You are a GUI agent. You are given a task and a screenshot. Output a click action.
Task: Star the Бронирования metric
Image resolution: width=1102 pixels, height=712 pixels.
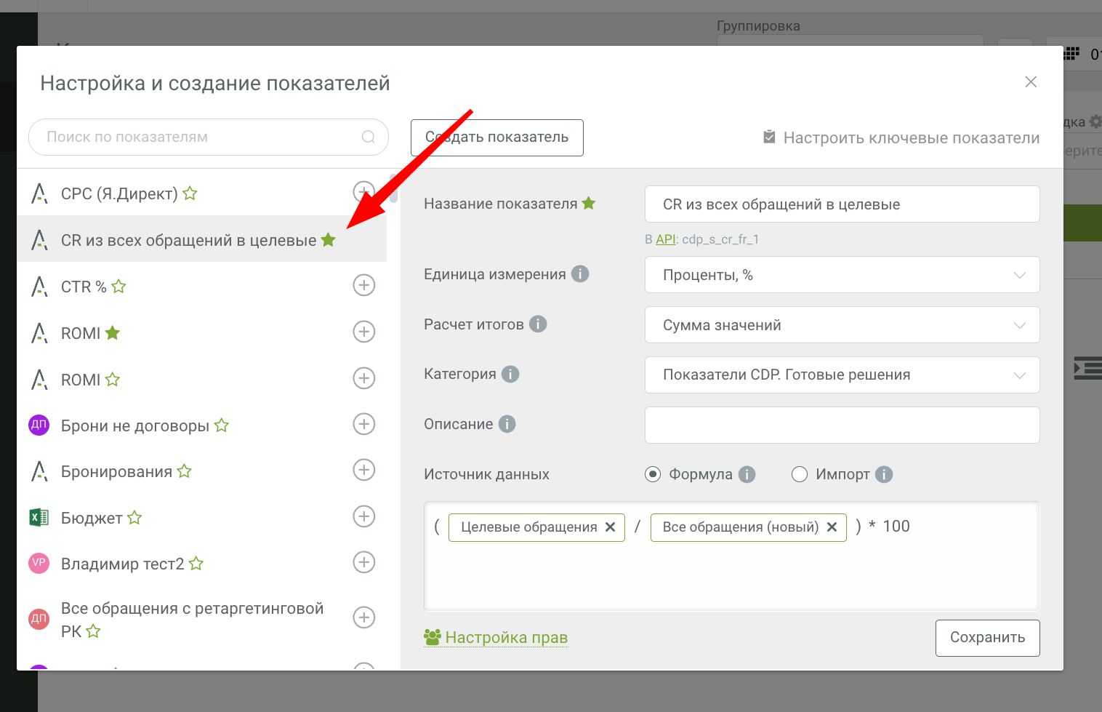coord(185,471)
